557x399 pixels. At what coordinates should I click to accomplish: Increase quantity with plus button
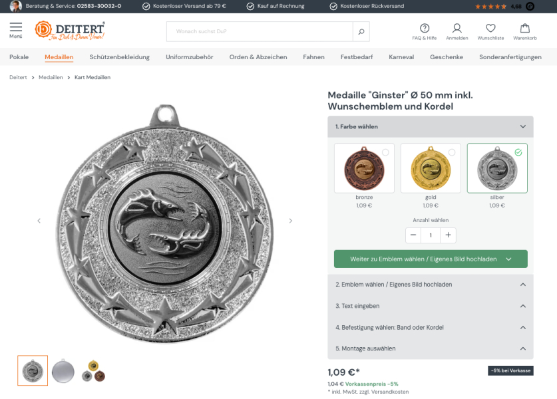tap(448, 235)
